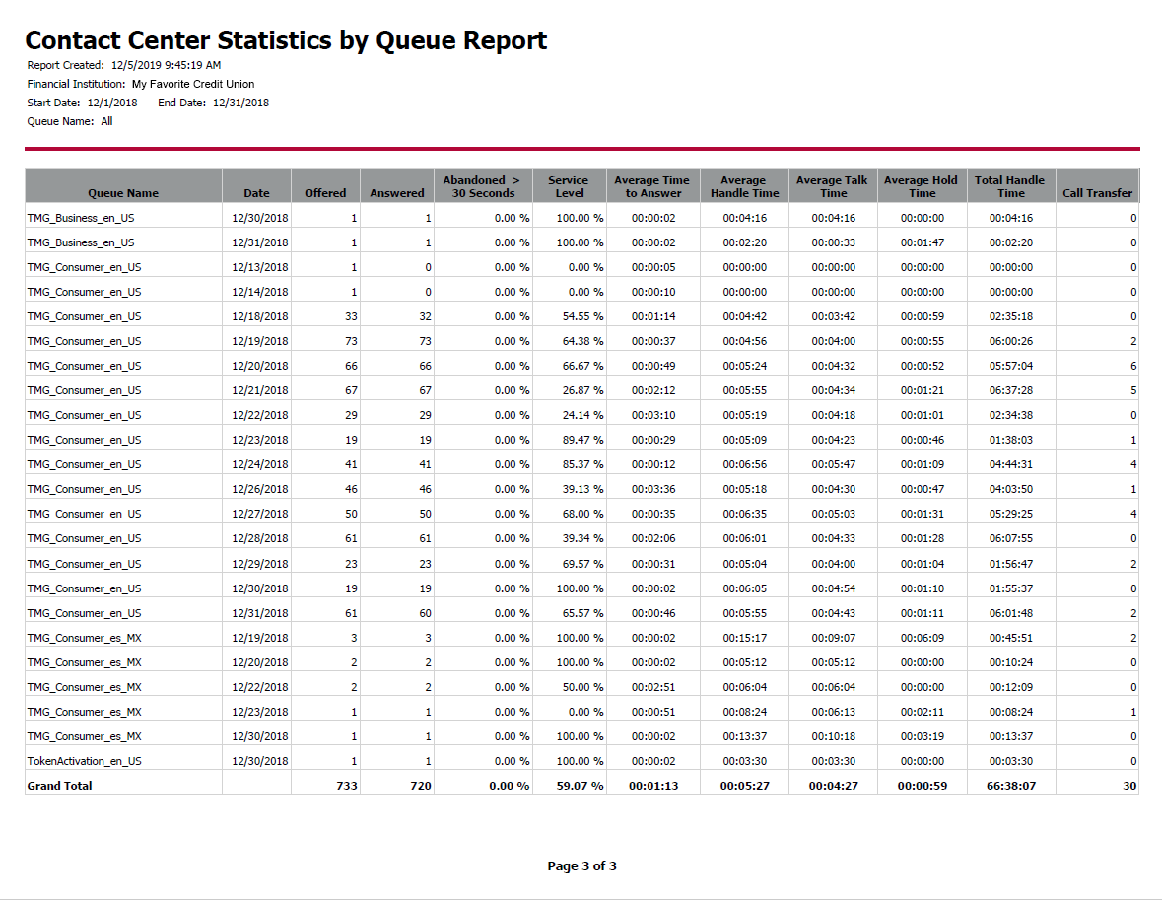This screenshot has height=900, width=1162.
Task: Click average talk time 00:05:47
Action: click(x=833, y=464)
